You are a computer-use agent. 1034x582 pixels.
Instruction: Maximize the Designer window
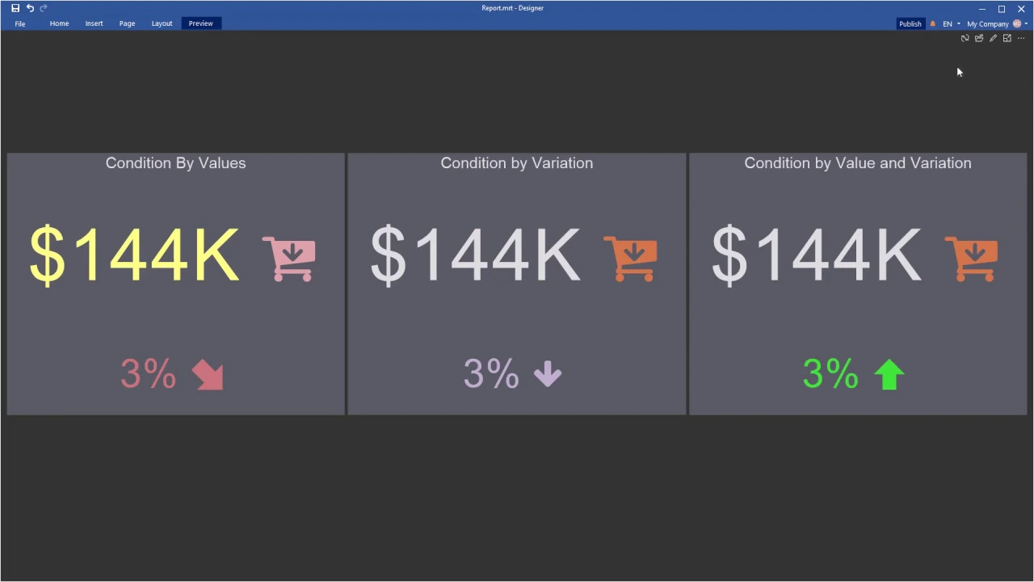tap(1001, 9)
